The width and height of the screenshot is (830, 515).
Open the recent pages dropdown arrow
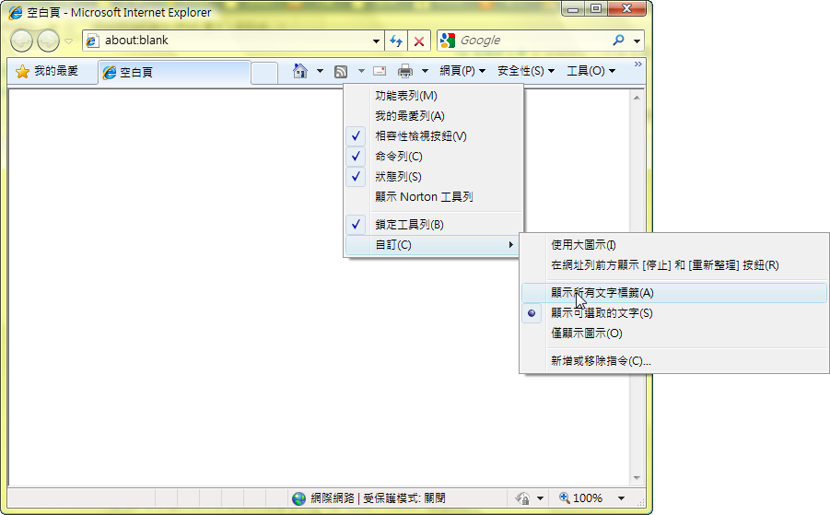69,41
